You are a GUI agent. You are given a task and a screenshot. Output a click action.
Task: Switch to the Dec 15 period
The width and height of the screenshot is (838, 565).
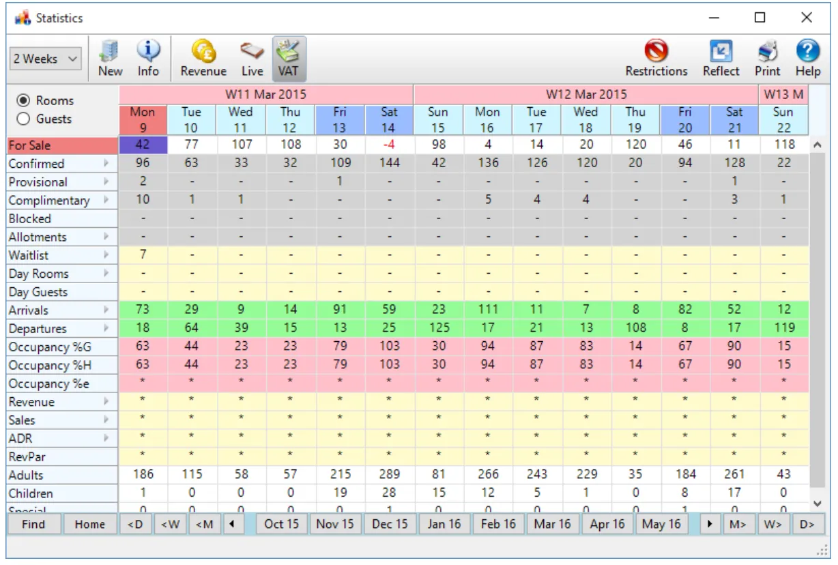(x=390, y=524)
